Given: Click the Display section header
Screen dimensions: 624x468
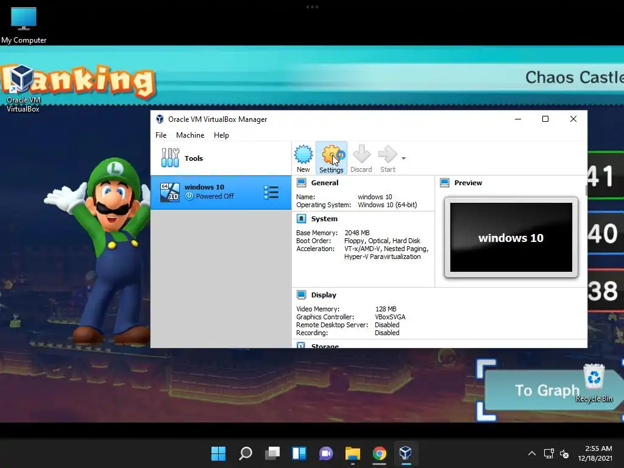Looking at the screenshot, I should pos(324,295).
